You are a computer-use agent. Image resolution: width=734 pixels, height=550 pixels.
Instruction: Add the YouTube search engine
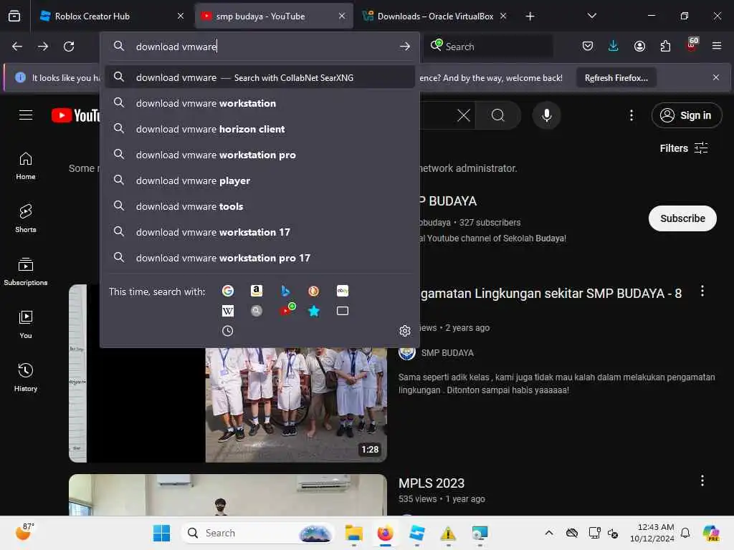pyautogui.click(x=287, y=310)
